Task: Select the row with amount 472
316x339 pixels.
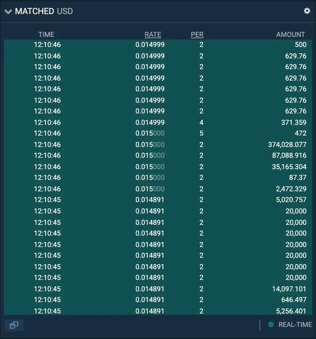Action: click(158, 133)
